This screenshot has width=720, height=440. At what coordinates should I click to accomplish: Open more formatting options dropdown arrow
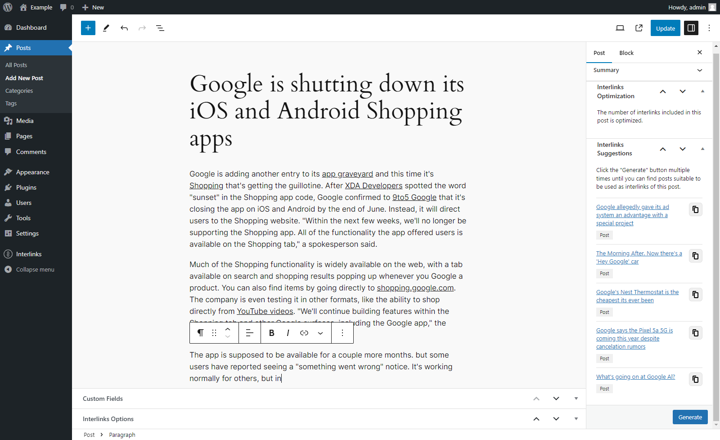click(x=320, y=333)
